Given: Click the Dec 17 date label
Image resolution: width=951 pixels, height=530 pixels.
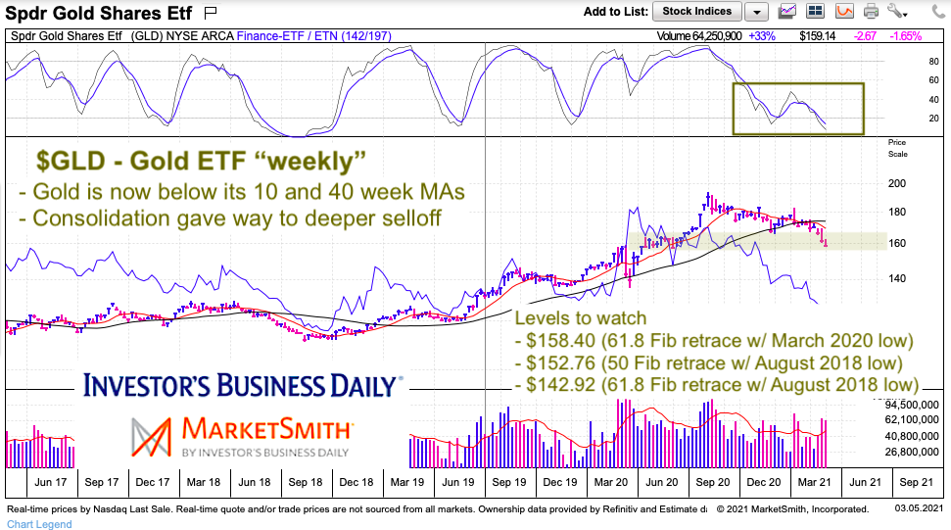Looking at the screenshot, I should coord(152,482).
